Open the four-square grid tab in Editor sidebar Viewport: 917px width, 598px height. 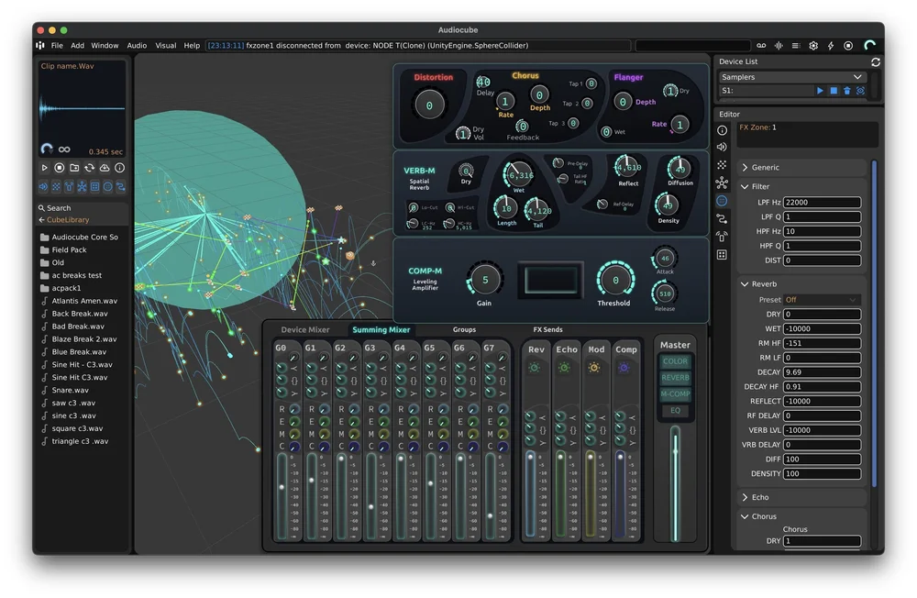pyautogui.click(x=723, y=255)
